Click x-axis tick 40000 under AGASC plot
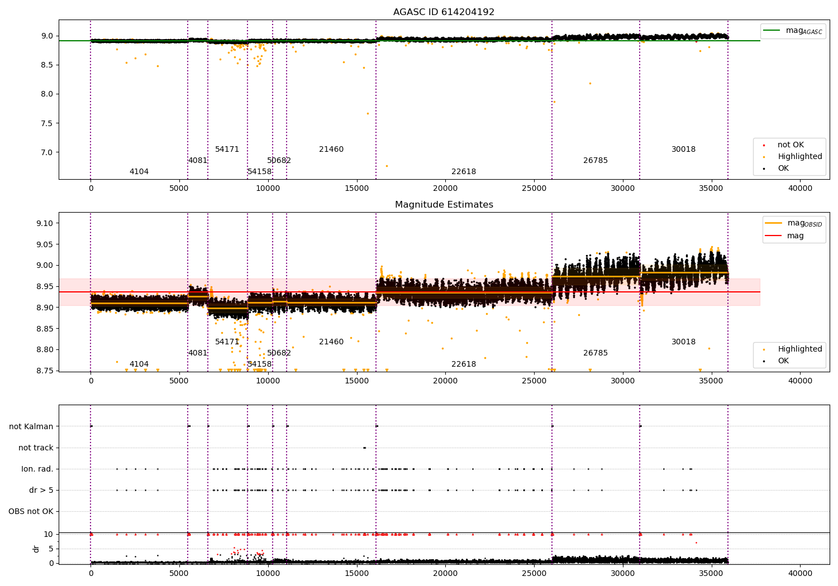The height and width of the screenshot is (586, 838). coord(800,189)
